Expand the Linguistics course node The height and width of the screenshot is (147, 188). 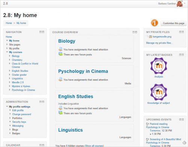point(10,78)
